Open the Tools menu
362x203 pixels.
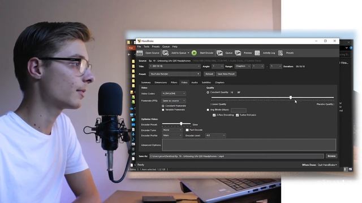click(x=146, y=47)
